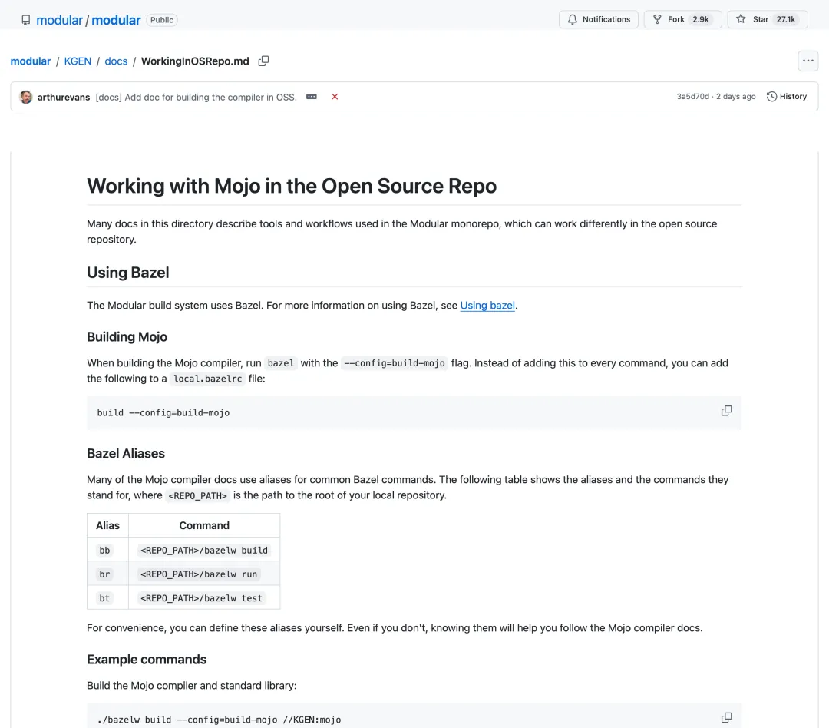Click the br alias table cell
This screenshot has height=728, width=829.
[x=108, y=574]
